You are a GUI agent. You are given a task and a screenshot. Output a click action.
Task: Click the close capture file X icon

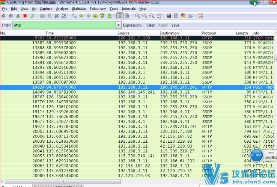pyautogui.click(x=57, y=16)
